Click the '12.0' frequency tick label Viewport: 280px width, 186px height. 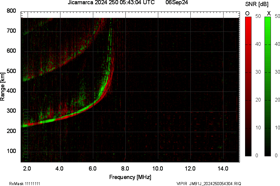point(190,168)
